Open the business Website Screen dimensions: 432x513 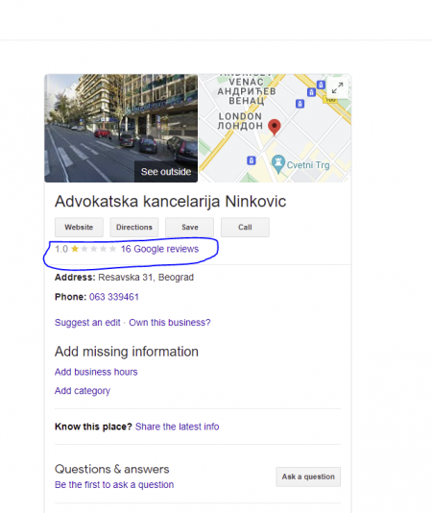click(79, 227)
